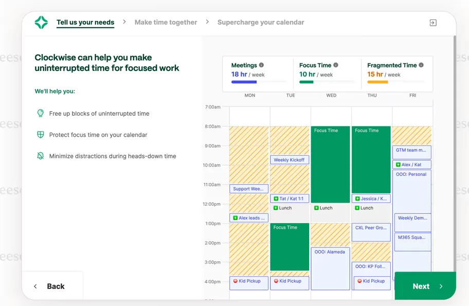Click the 15 hr / week value
This screenshot has height=306, width=469.
pyautogui.click(x=384, y=74)
